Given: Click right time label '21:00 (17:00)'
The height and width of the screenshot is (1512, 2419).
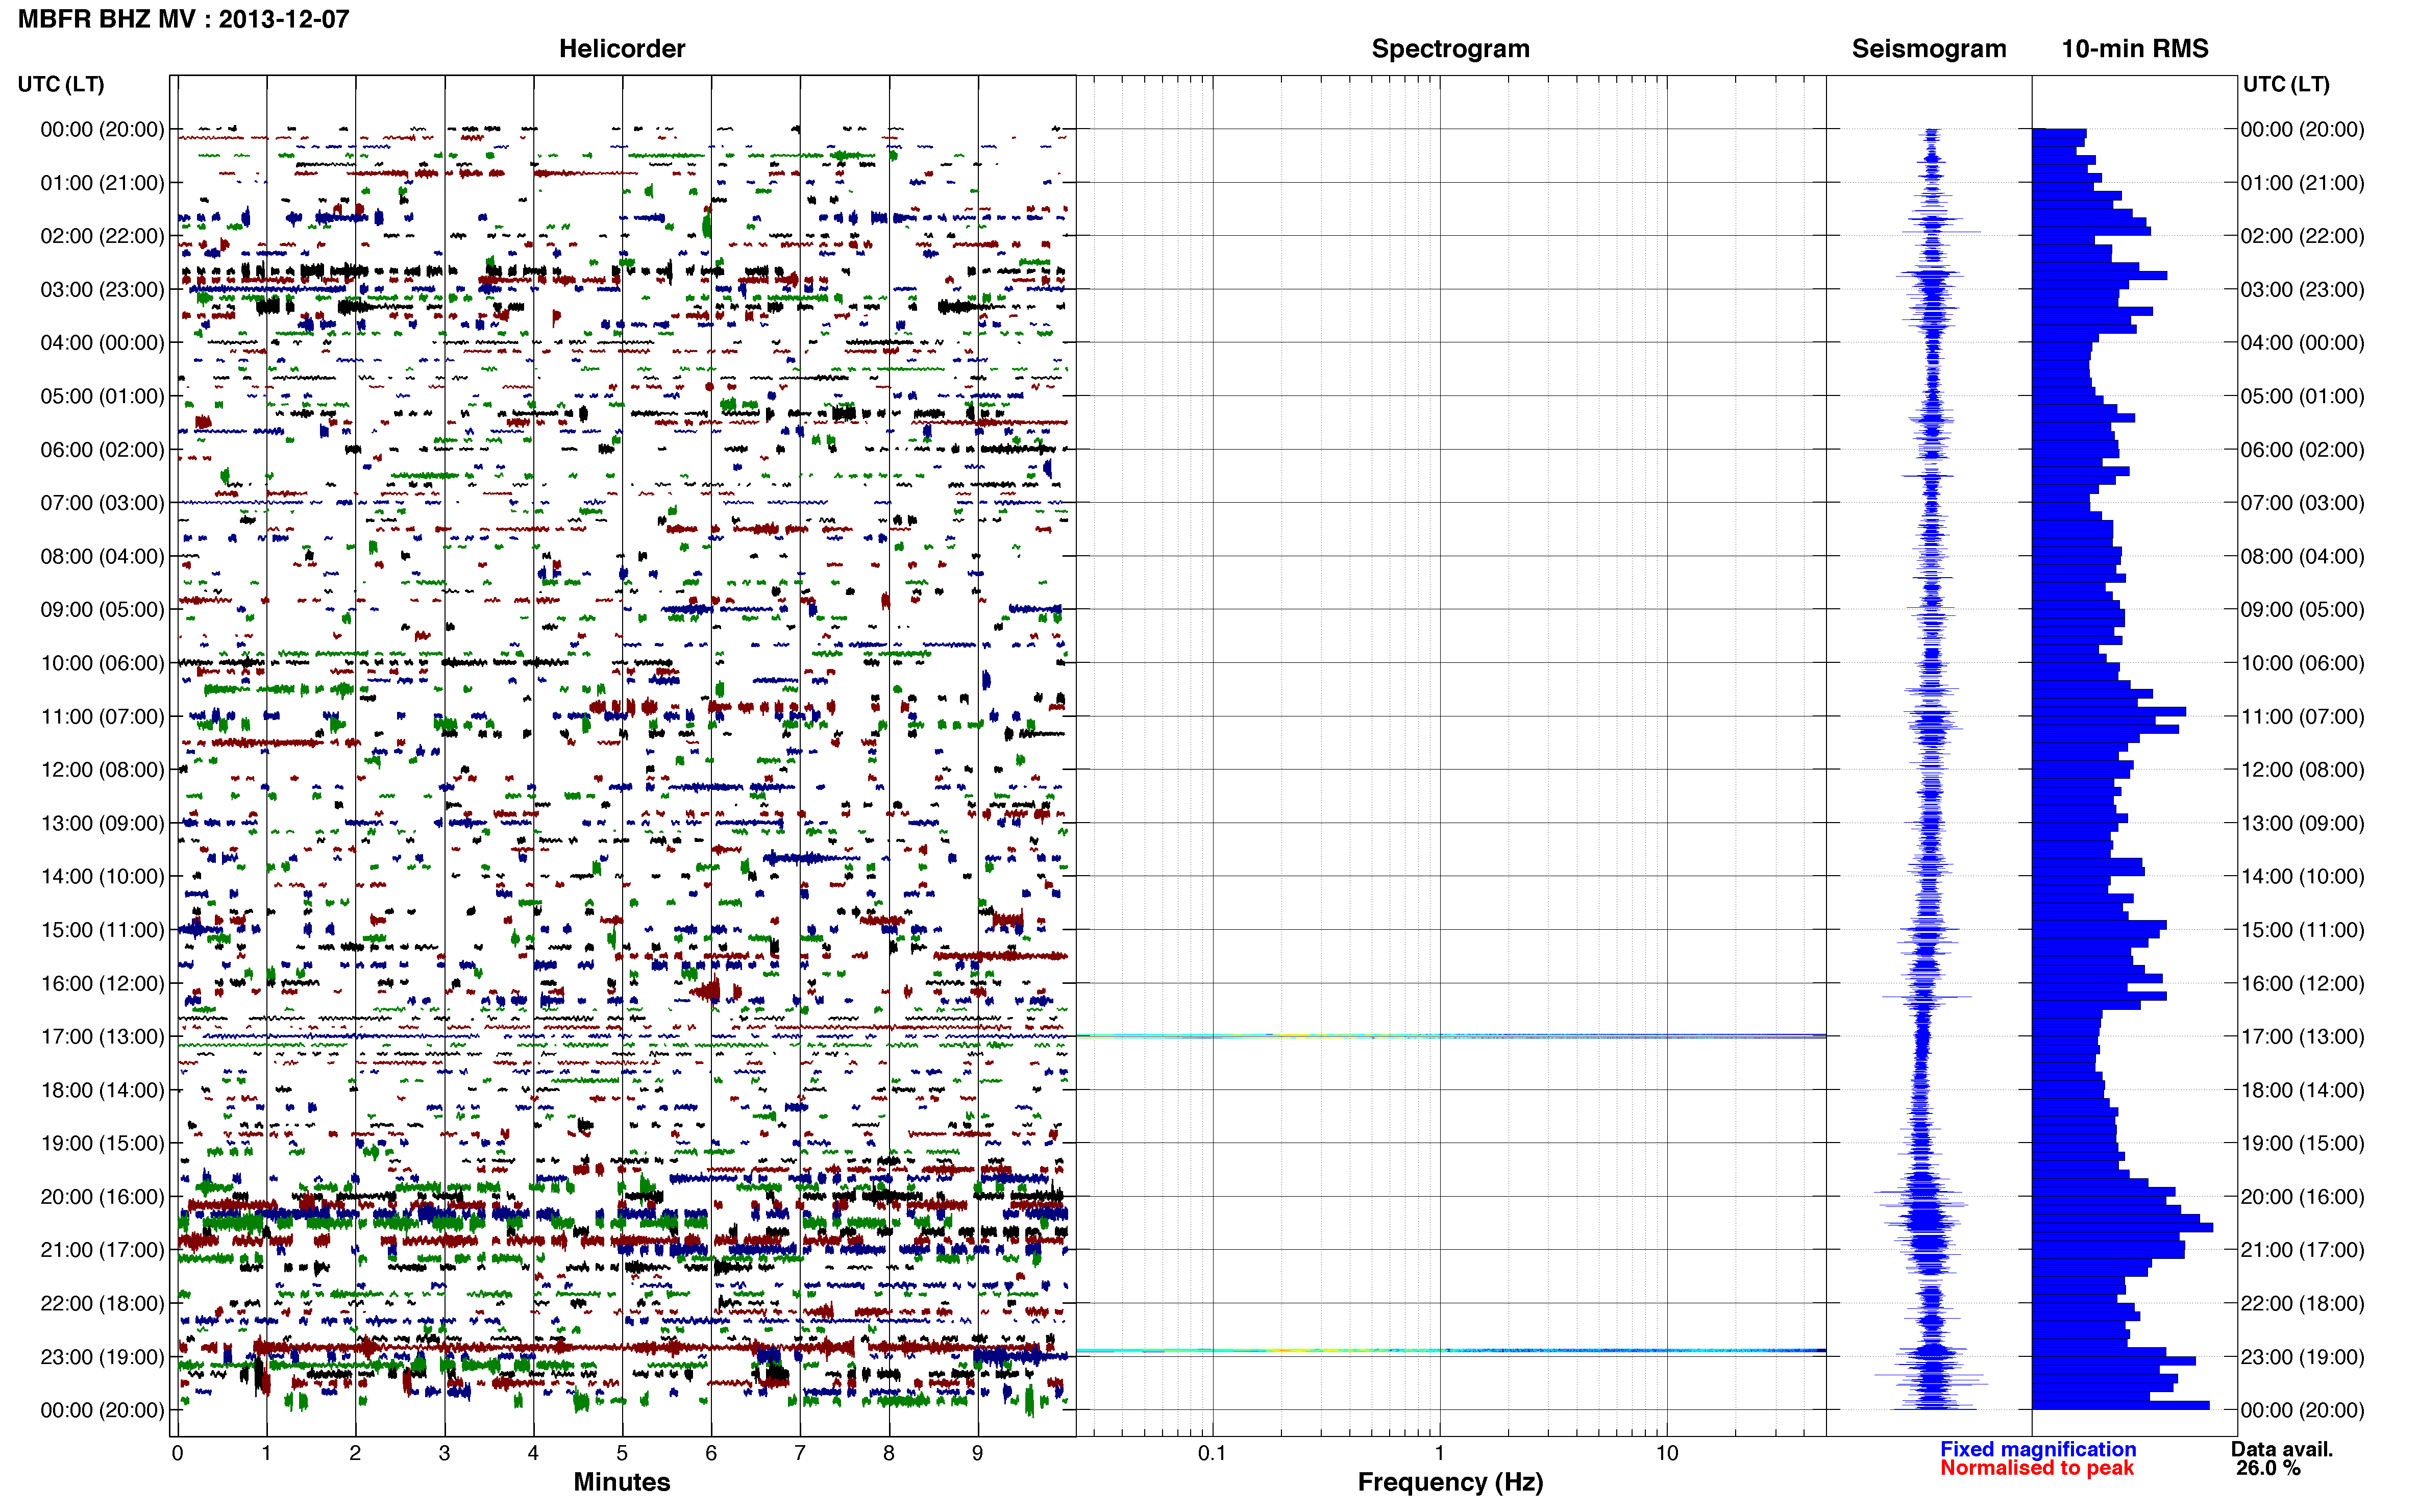Looking at the screenshot, I should point(2302,1250).
